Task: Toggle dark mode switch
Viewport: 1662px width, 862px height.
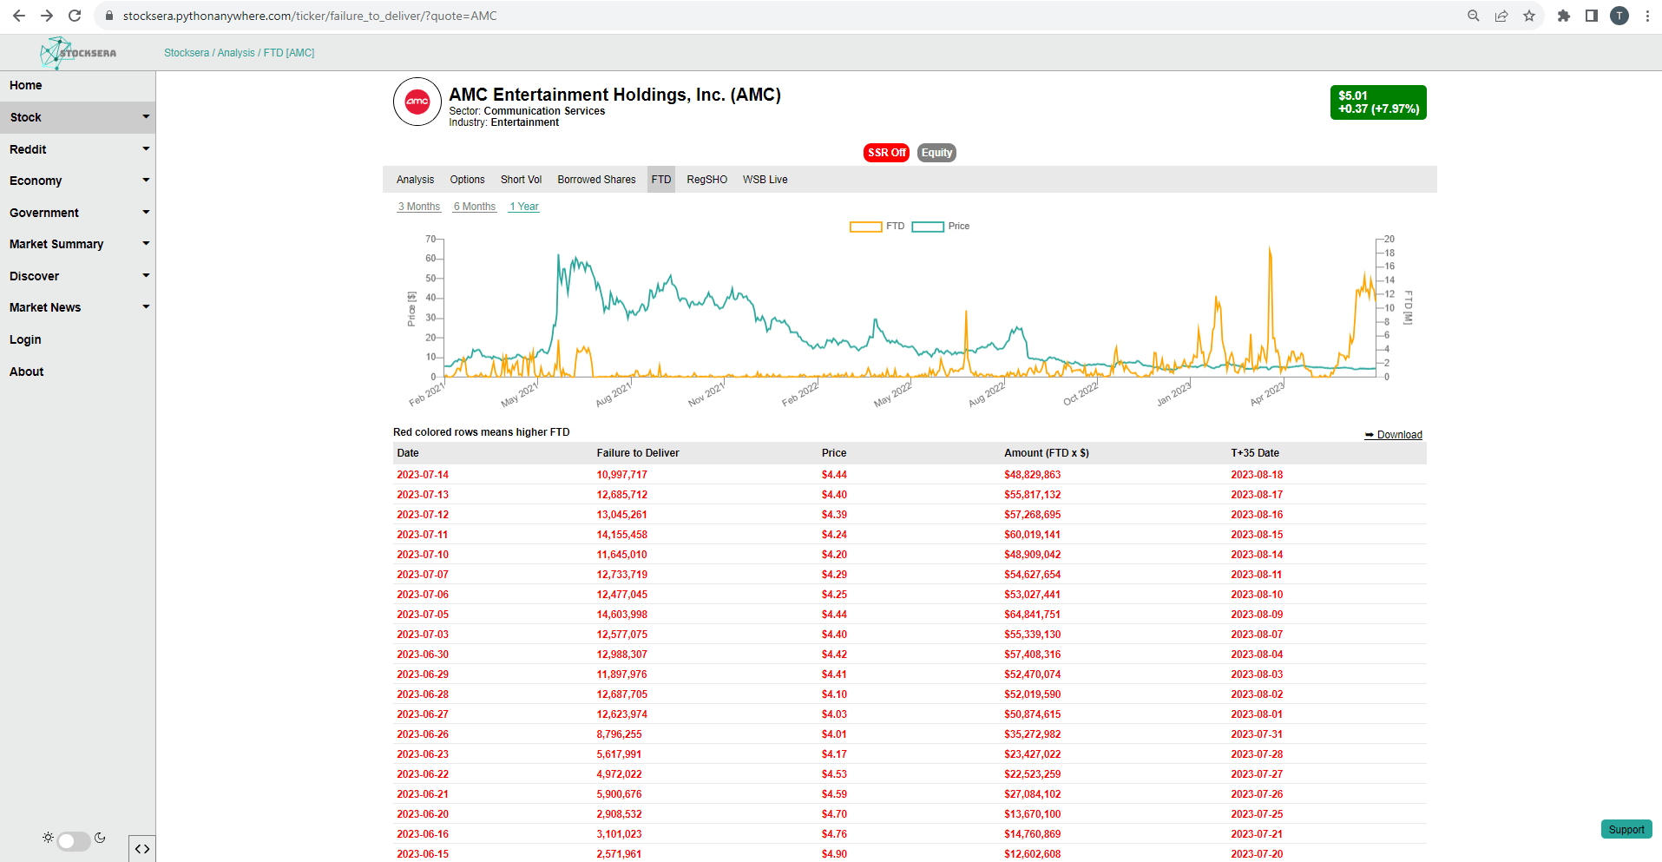Action: tap(74, 840)
